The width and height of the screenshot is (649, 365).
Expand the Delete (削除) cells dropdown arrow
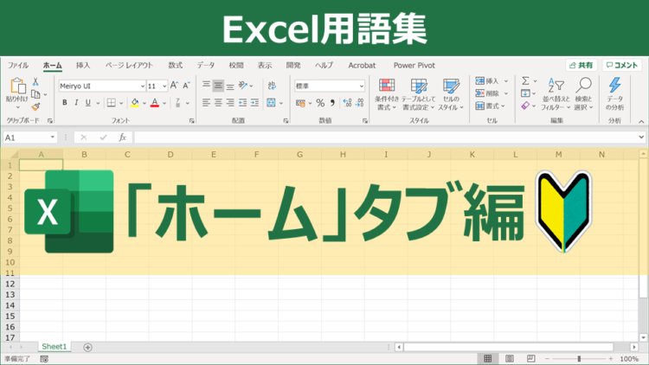(506, 93)
